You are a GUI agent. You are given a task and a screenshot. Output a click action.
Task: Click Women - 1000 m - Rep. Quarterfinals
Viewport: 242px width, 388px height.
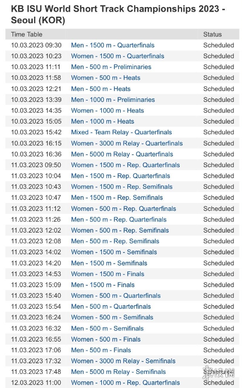pyautogui.click(x=126, y=383)
